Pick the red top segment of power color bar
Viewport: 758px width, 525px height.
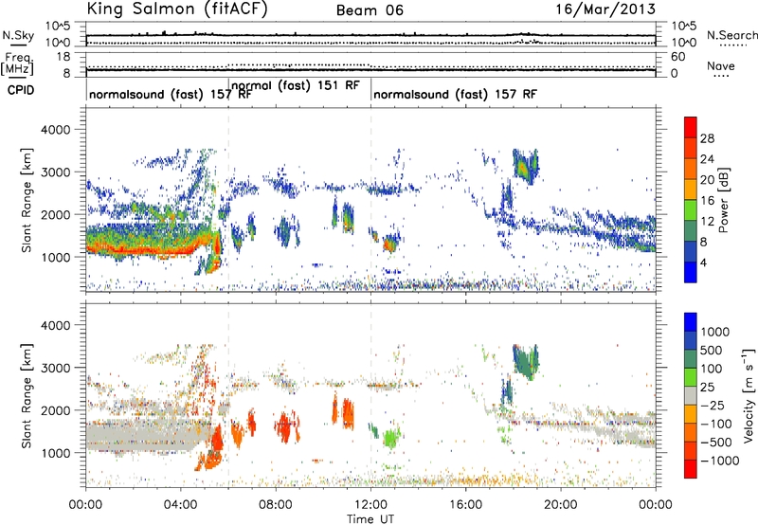[691, 127]
